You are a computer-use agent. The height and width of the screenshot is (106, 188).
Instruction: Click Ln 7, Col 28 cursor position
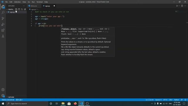150,100
